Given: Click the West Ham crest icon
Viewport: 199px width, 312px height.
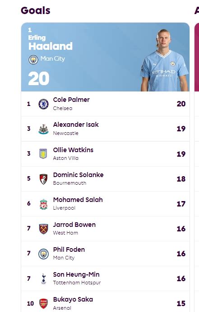Looking at the screenshot, I should [x=44, y=229].
